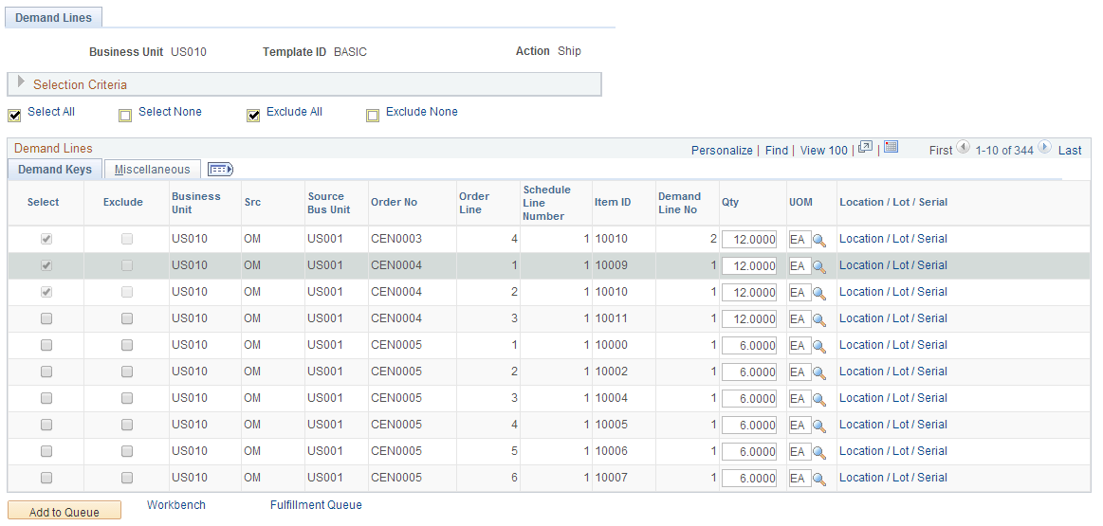Open UOM lookup for item 10000

818,346
